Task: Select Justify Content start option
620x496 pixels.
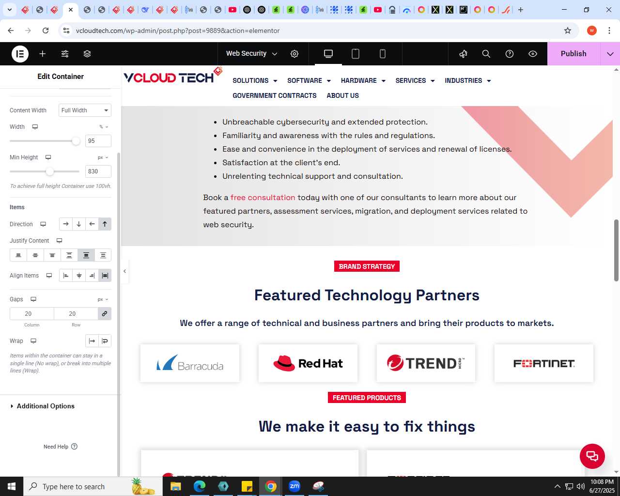Action: point(18,255)
